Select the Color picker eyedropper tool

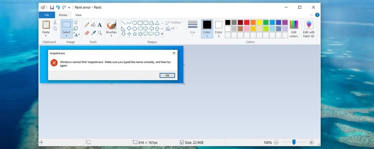(93, 33)
